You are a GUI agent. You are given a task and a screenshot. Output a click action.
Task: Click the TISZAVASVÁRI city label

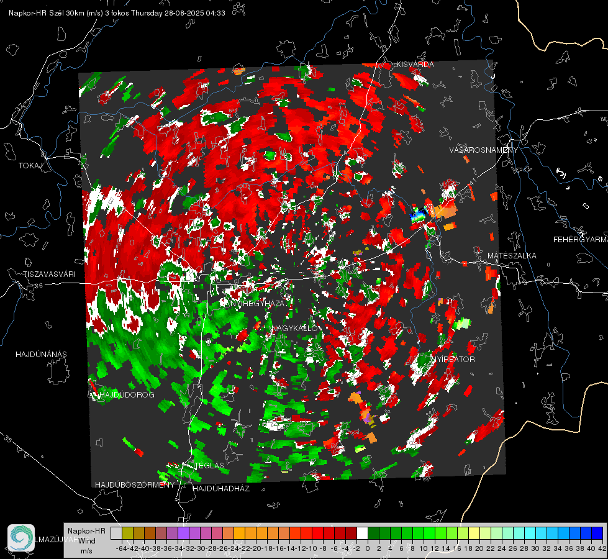tap(49, 275)
